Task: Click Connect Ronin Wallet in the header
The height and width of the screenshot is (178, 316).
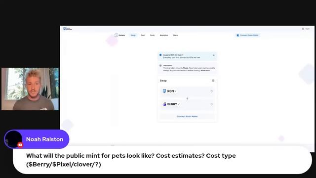Action: [x=247, y=35]
